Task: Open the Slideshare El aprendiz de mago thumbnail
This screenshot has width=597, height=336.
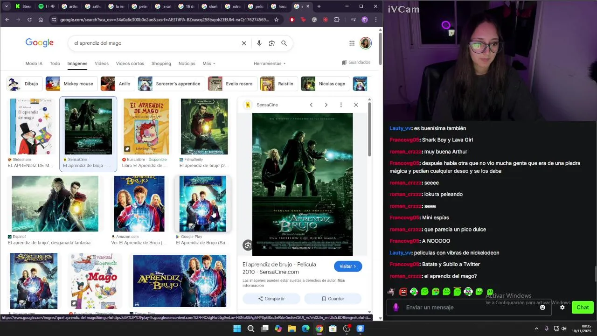Action: 33,126
